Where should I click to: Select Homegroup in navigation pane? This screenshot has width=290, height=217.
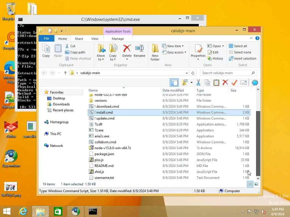pyautogui.click(x=56, y=122)
